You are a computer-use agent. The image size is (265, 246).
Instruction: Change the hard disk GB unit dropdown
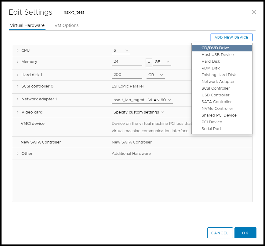(x=156, y=75)
